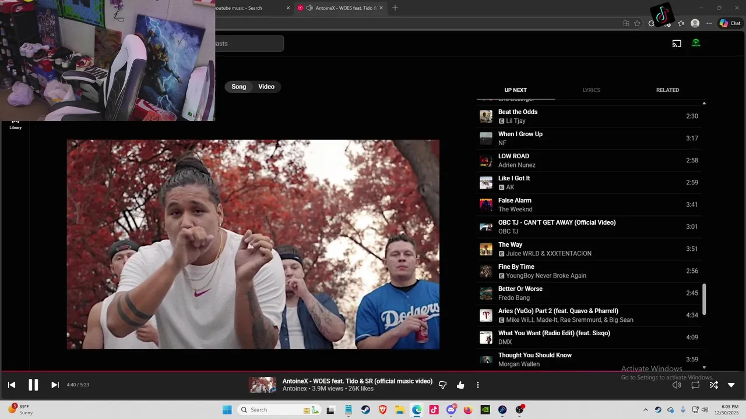
Task: Open Steam from the taskbar
Action: (x=365, y=410)
